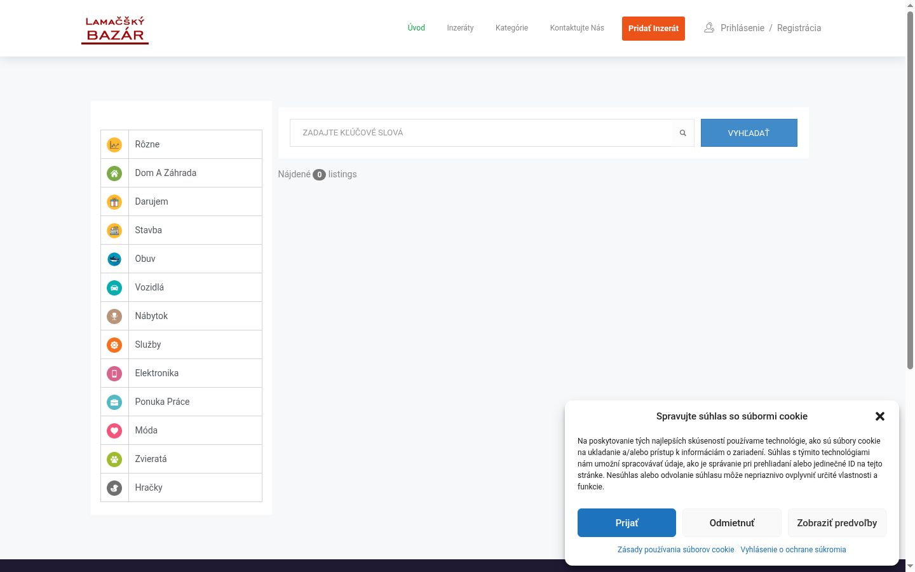Click the Nábytok chair icon
Image resolution: width=915 pixels, height=572 pixels.
point(114,317)
